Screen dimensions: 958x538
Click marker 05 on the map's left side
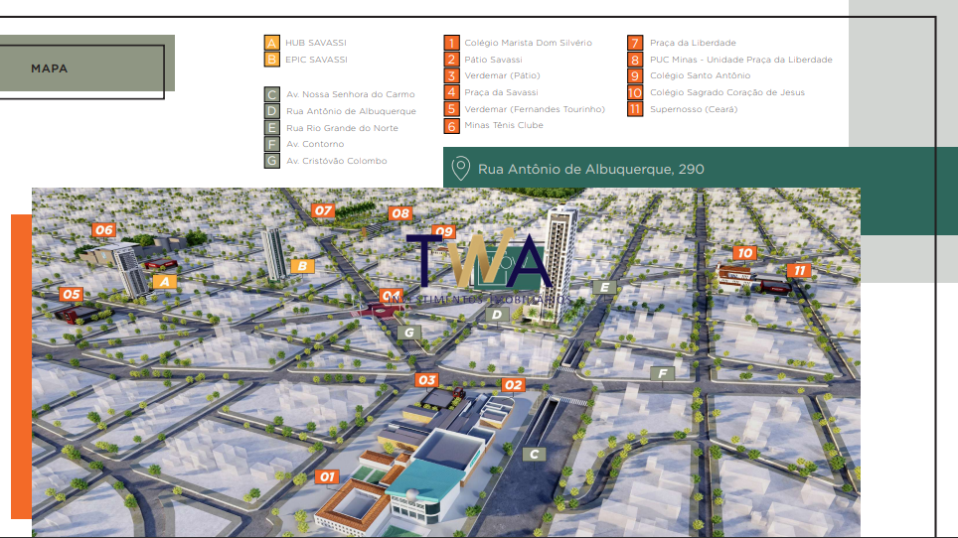click(x=71, y=295)
